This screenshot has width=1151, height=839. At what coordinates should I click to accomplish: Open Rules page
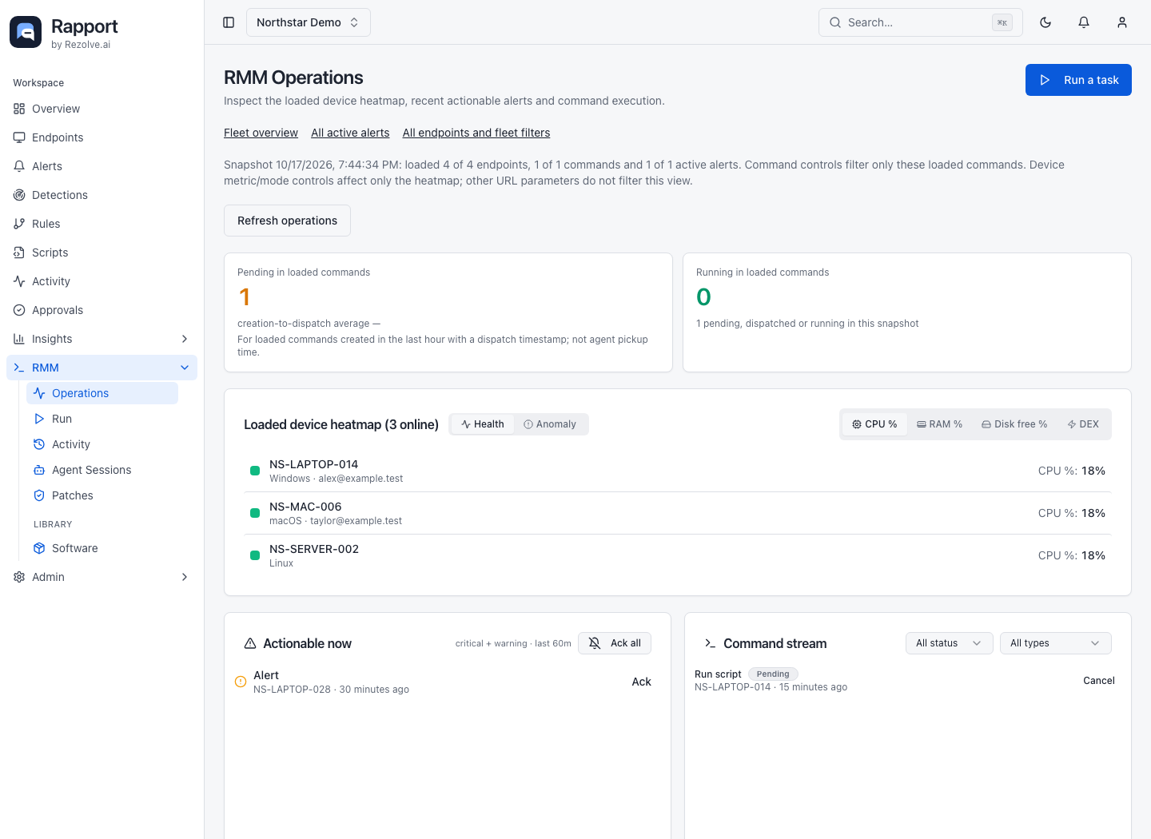click(x=102, y=224)
